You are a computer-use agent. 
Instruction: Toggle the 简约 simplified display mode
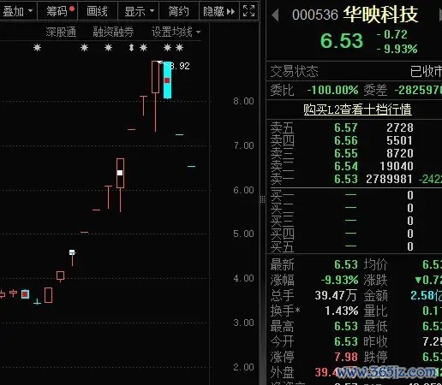pyautogui.click(x=178, y=11)
